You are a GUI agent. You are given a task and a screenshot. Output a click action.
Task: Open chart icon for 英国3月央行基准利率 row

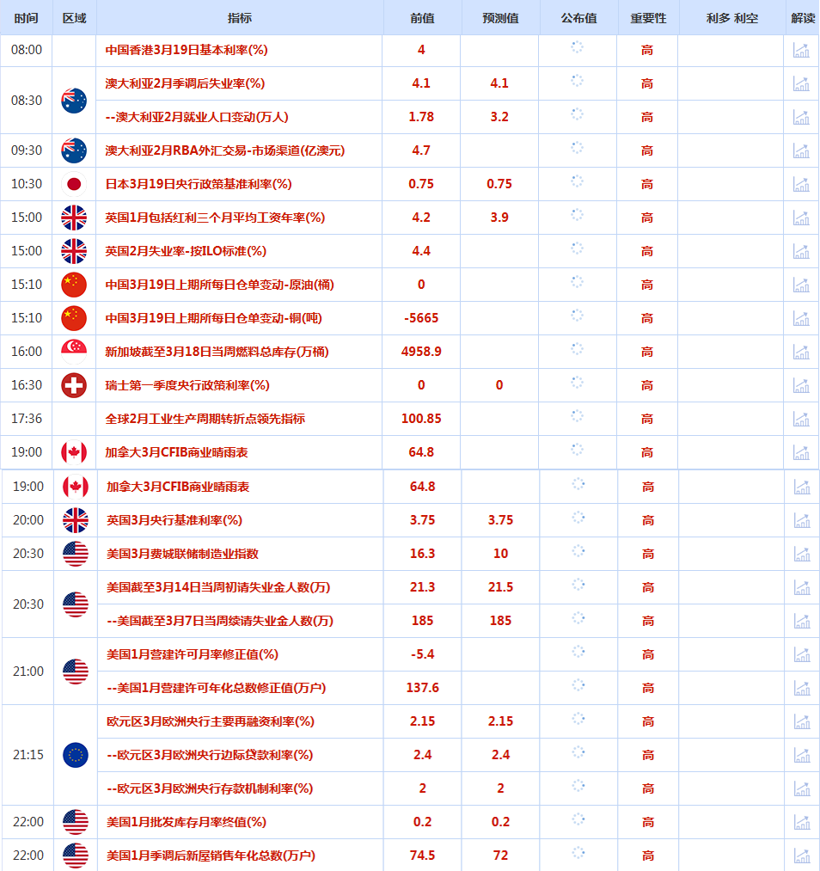[801, 520]
